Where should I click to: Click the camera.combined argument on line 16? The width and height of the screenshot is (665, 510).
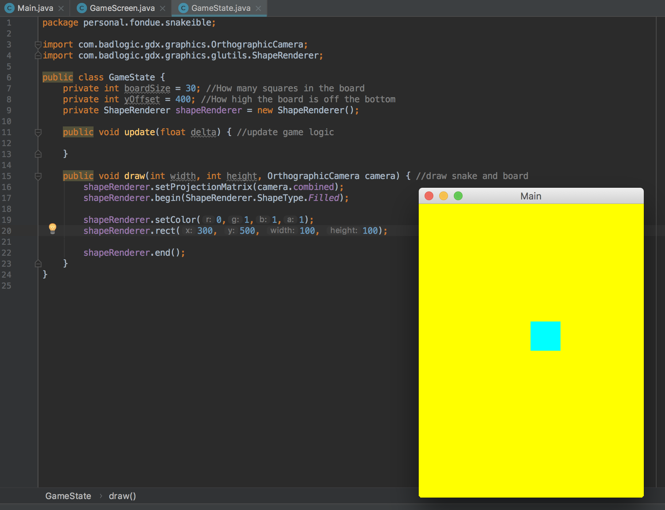(296, 187)
